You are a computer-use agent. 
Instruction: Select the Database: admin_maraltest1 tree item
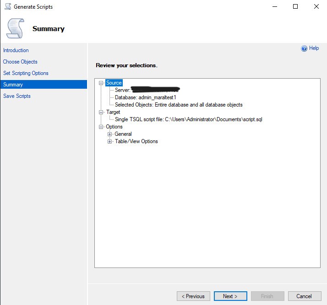pos(145,97)
